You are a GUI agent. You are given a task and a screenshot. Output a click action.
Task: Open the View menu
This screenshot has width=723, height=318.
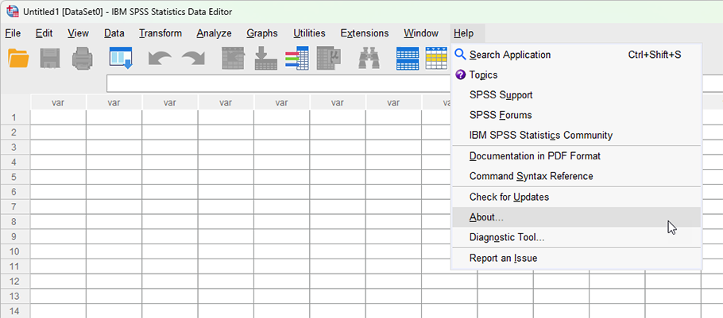click(78, 33)
